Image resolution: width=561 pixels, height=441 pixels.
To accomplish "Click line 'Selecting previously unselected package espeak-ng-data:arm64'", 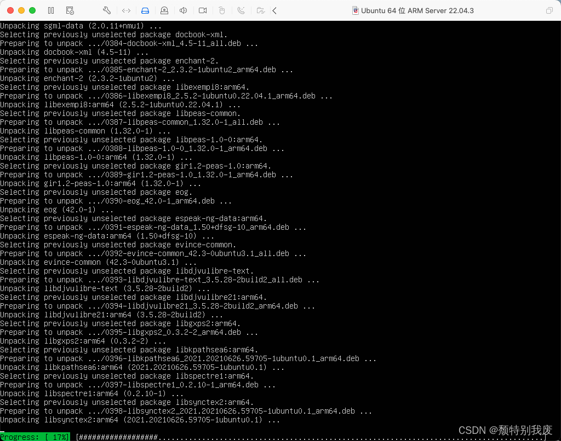I will [x=134, y=218].
